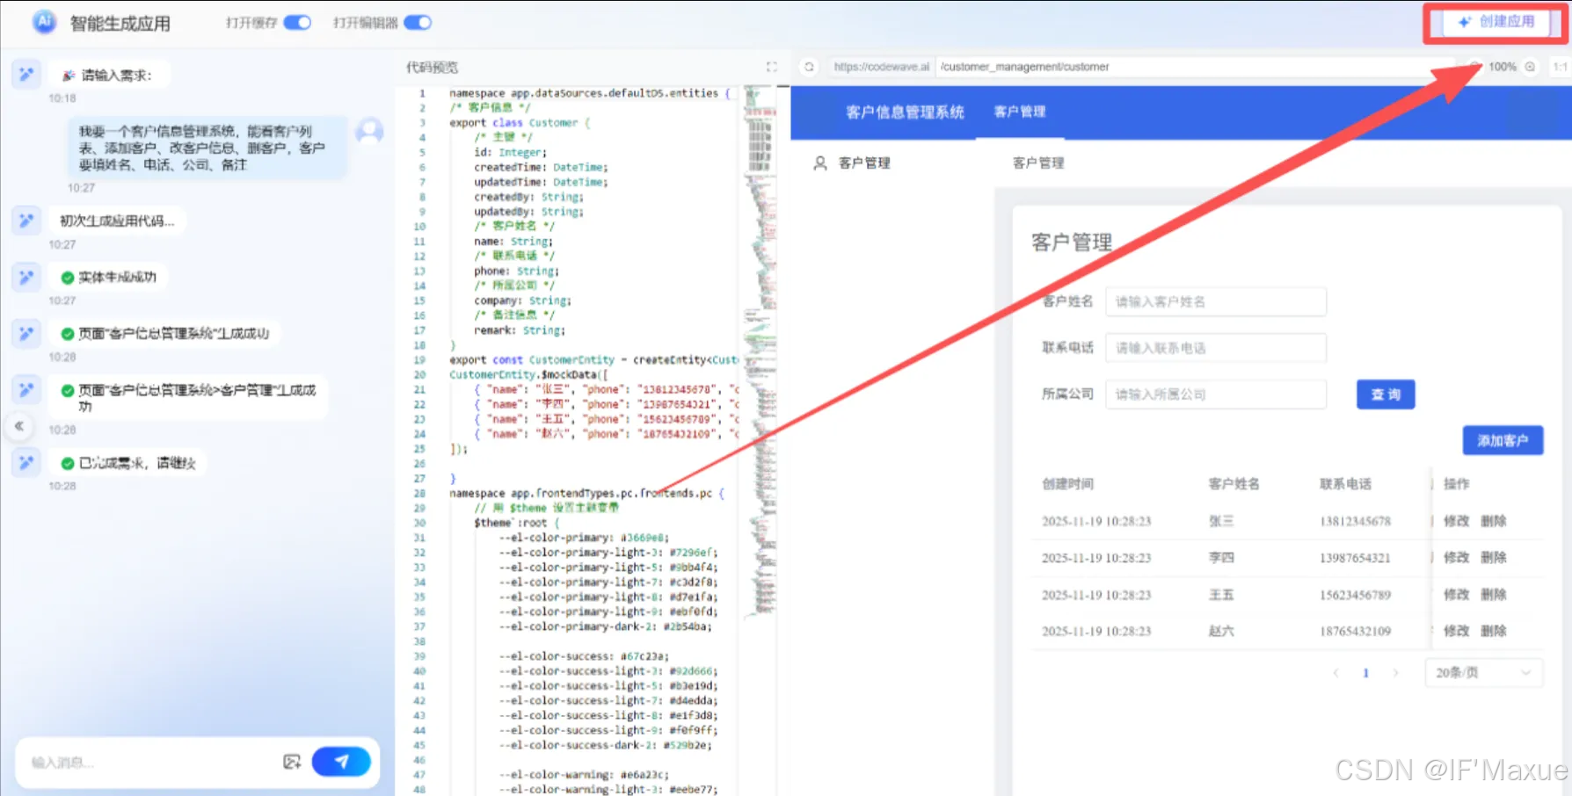Attach an image in the message box
The image size is (1572, 796).
292,762
